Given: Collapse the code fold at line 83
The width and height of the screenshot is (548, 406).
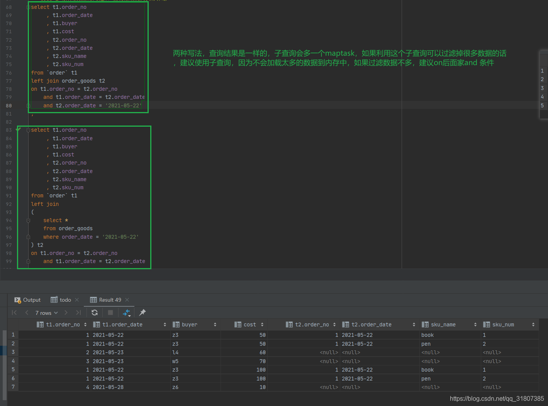Looking at the screenshot, I should [x=28, y=130].
